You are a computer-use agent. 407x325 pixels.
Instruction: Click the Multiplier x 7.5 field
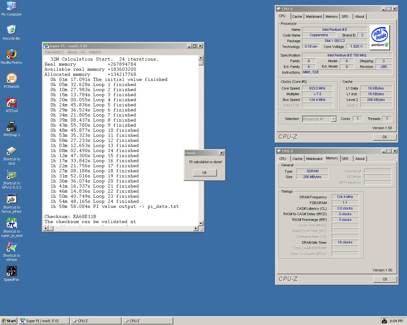tap(317, 94)
